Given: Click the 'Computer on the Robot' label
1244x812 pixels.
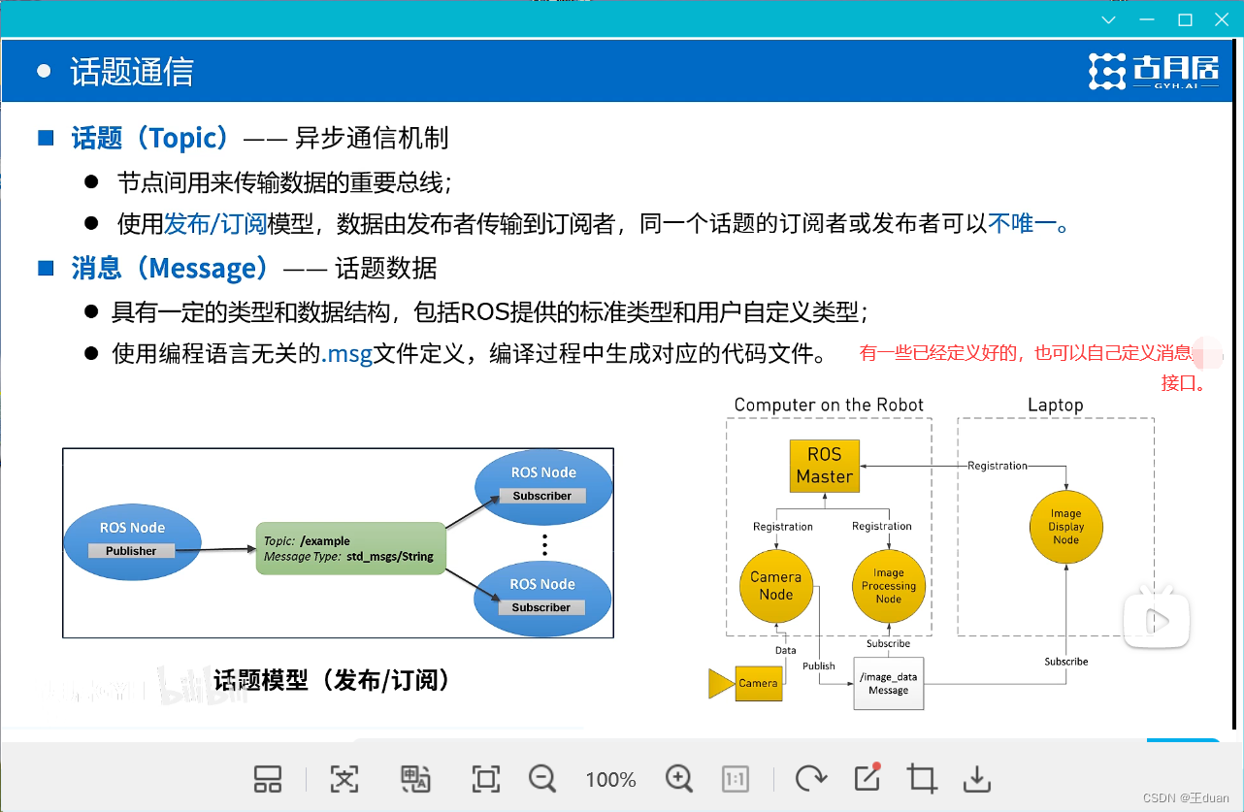Looking at the screenshot, I should [829, 405].
